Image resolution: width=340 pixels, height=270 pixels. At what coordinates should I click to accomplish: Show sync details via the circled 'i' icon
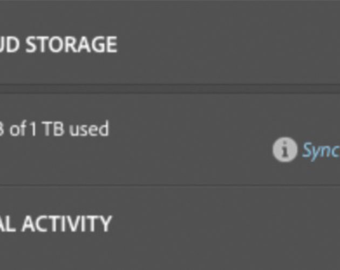(x=285, y=150)
